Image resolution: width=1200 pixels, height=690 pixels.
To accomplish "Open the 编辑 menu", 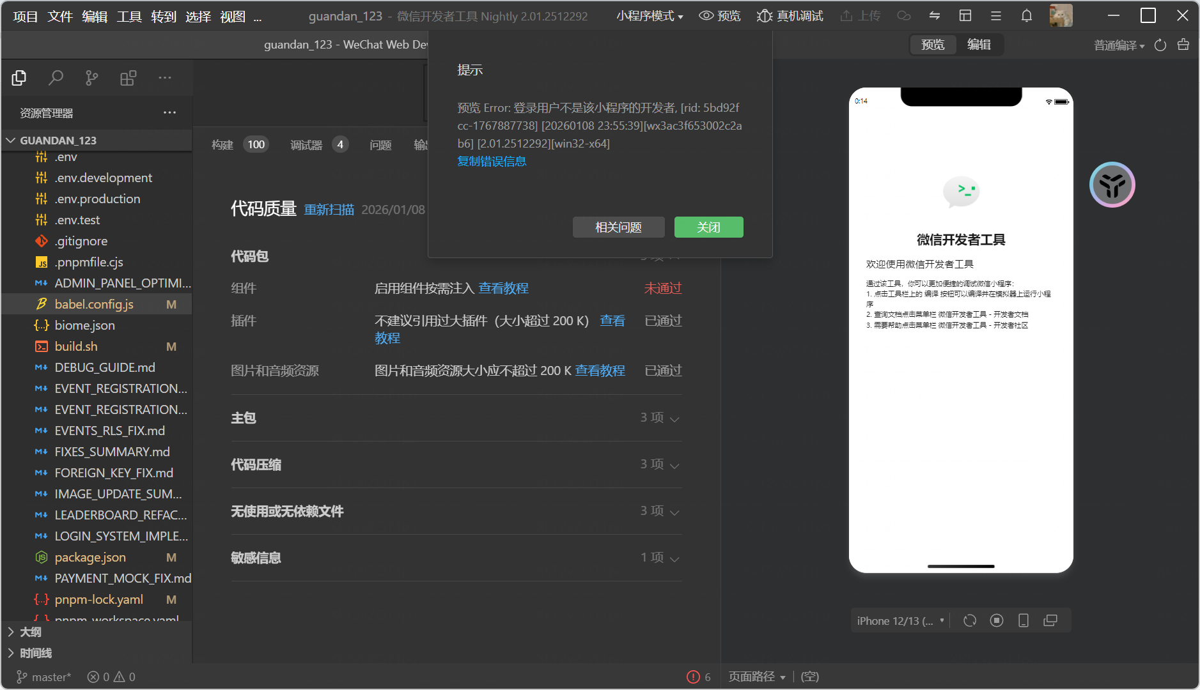I will pyautogui.click(x=95, y=17).
